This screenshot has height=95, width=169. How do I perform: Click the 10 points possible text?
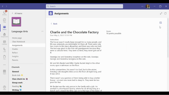coord(114,33)
